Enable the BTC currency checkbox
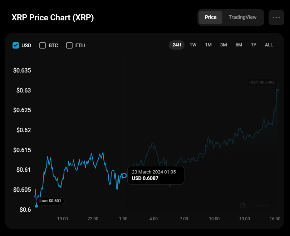 point(43,45)
